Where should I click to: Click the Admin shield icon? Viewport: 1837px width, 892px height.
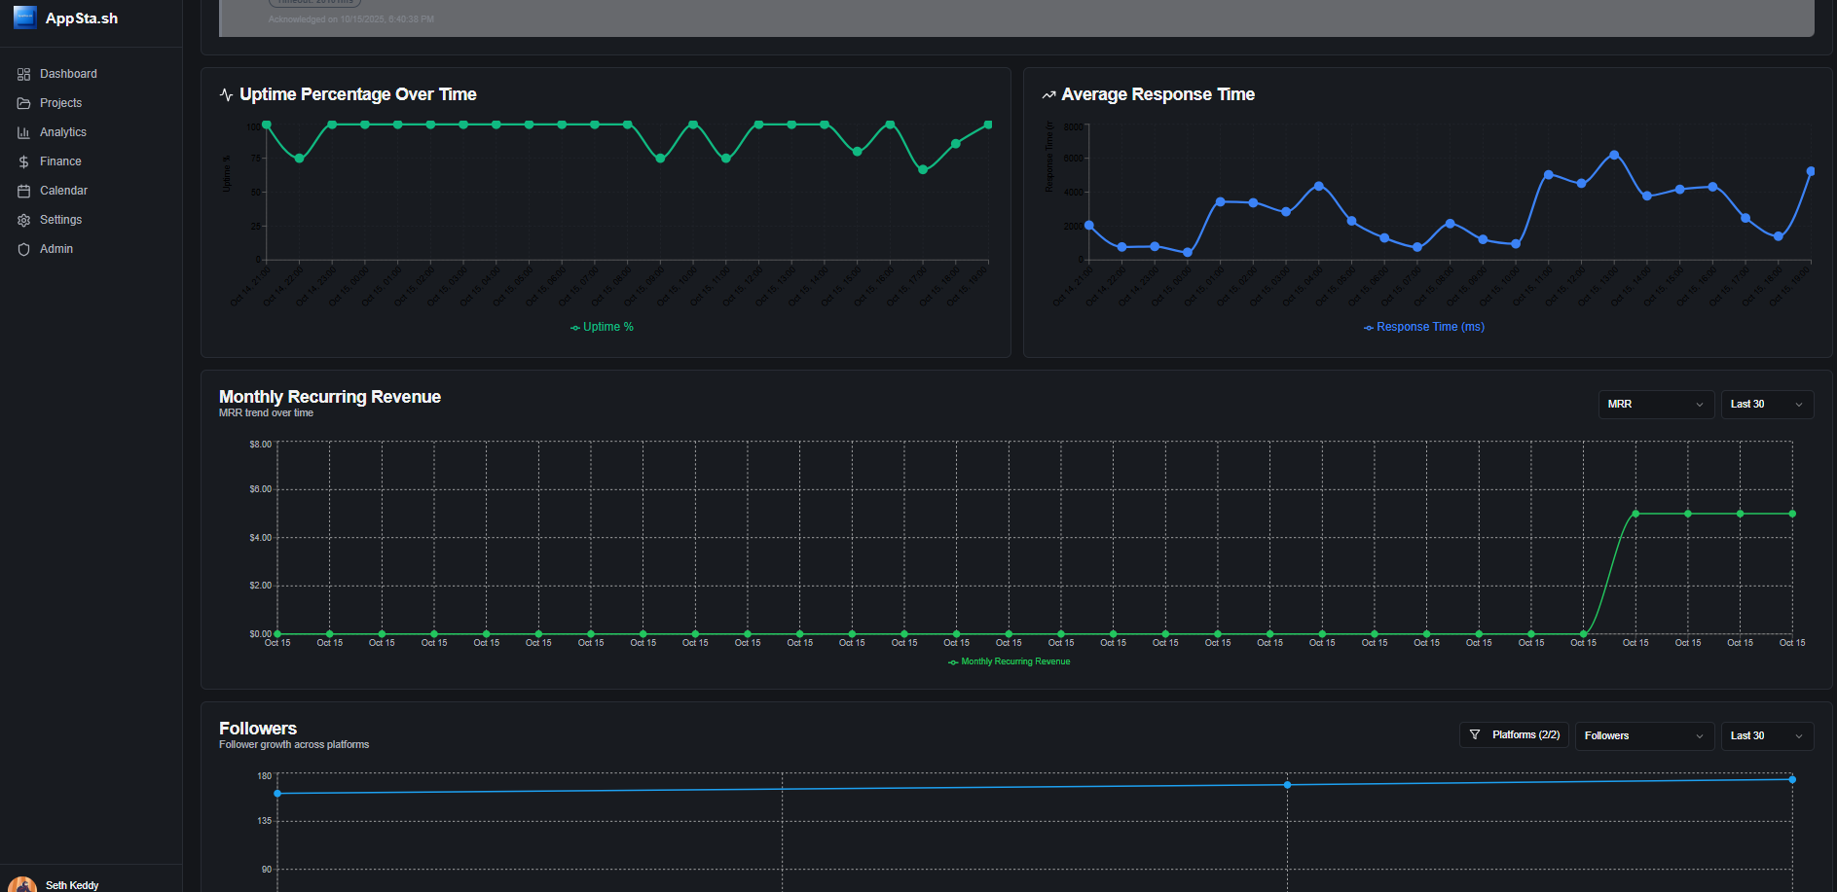[x=23, y=249]
